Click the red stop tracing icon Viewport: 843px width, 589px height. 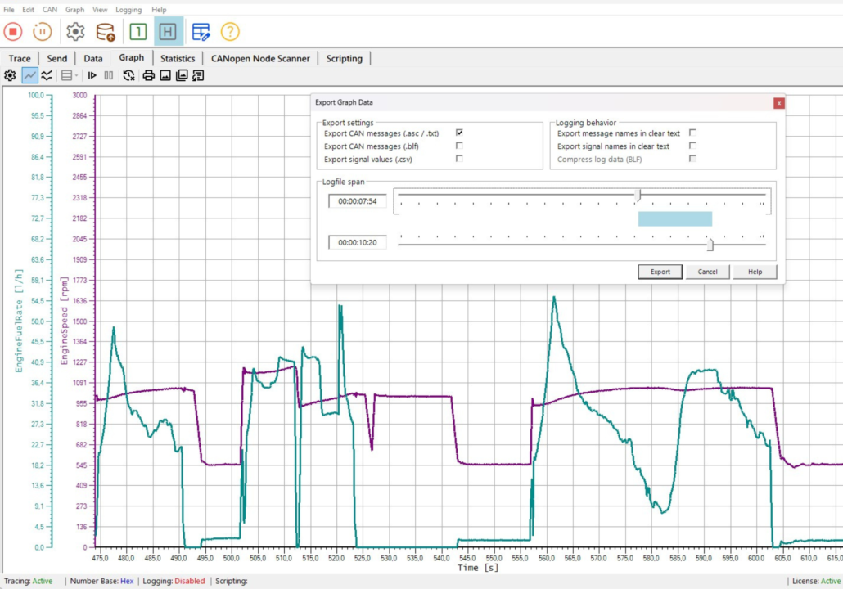coord(13,32)
